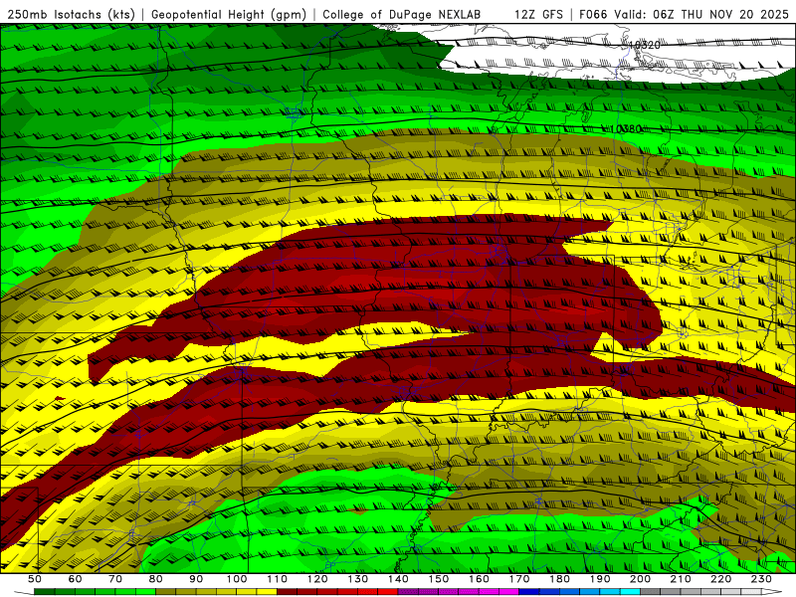
Task: Select the 140 legend number
Action: (x=398, y=579)
